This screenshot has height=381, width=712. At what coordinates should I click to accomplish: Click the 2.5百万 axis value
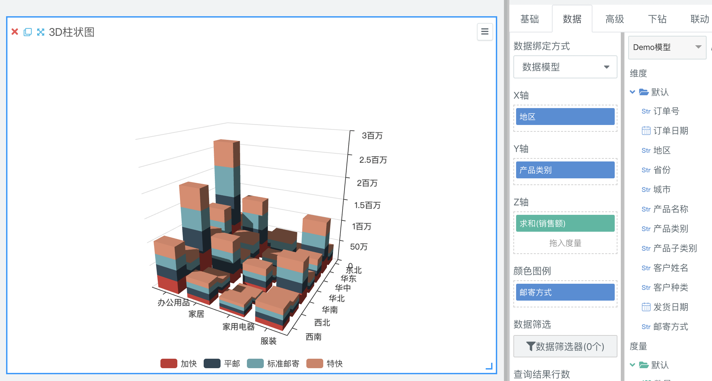[373, 160]
